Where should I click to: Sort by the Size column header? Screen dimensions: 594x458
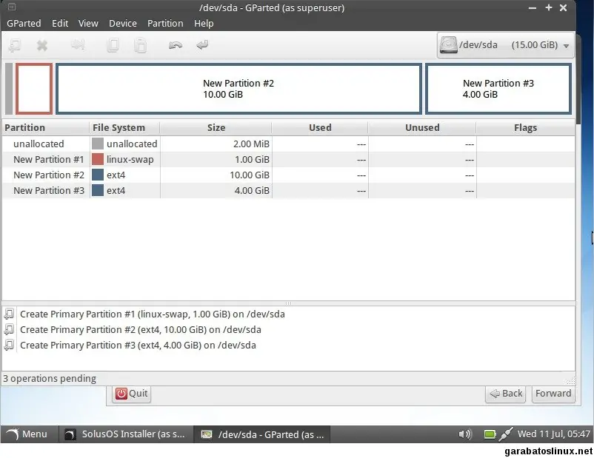[216, 128]
